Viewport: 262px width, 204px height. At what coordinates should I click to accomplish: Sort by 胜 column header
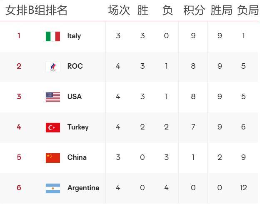(143, 10)
